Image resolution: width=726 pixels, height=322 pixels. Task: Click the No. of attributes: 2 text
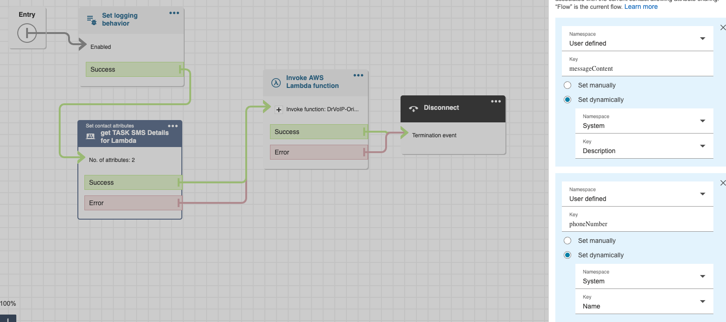click(x=112, y=160)
